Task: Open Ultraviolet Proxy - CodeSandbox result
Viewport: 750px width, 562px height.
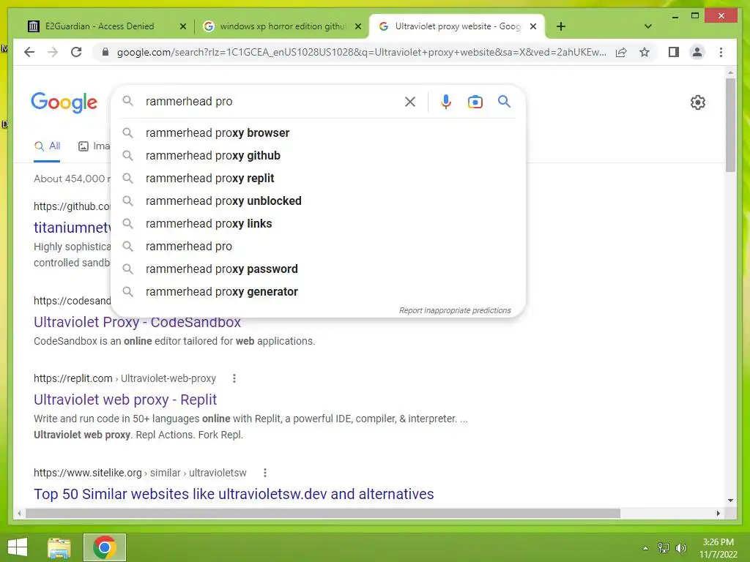Action: (137, 322)
